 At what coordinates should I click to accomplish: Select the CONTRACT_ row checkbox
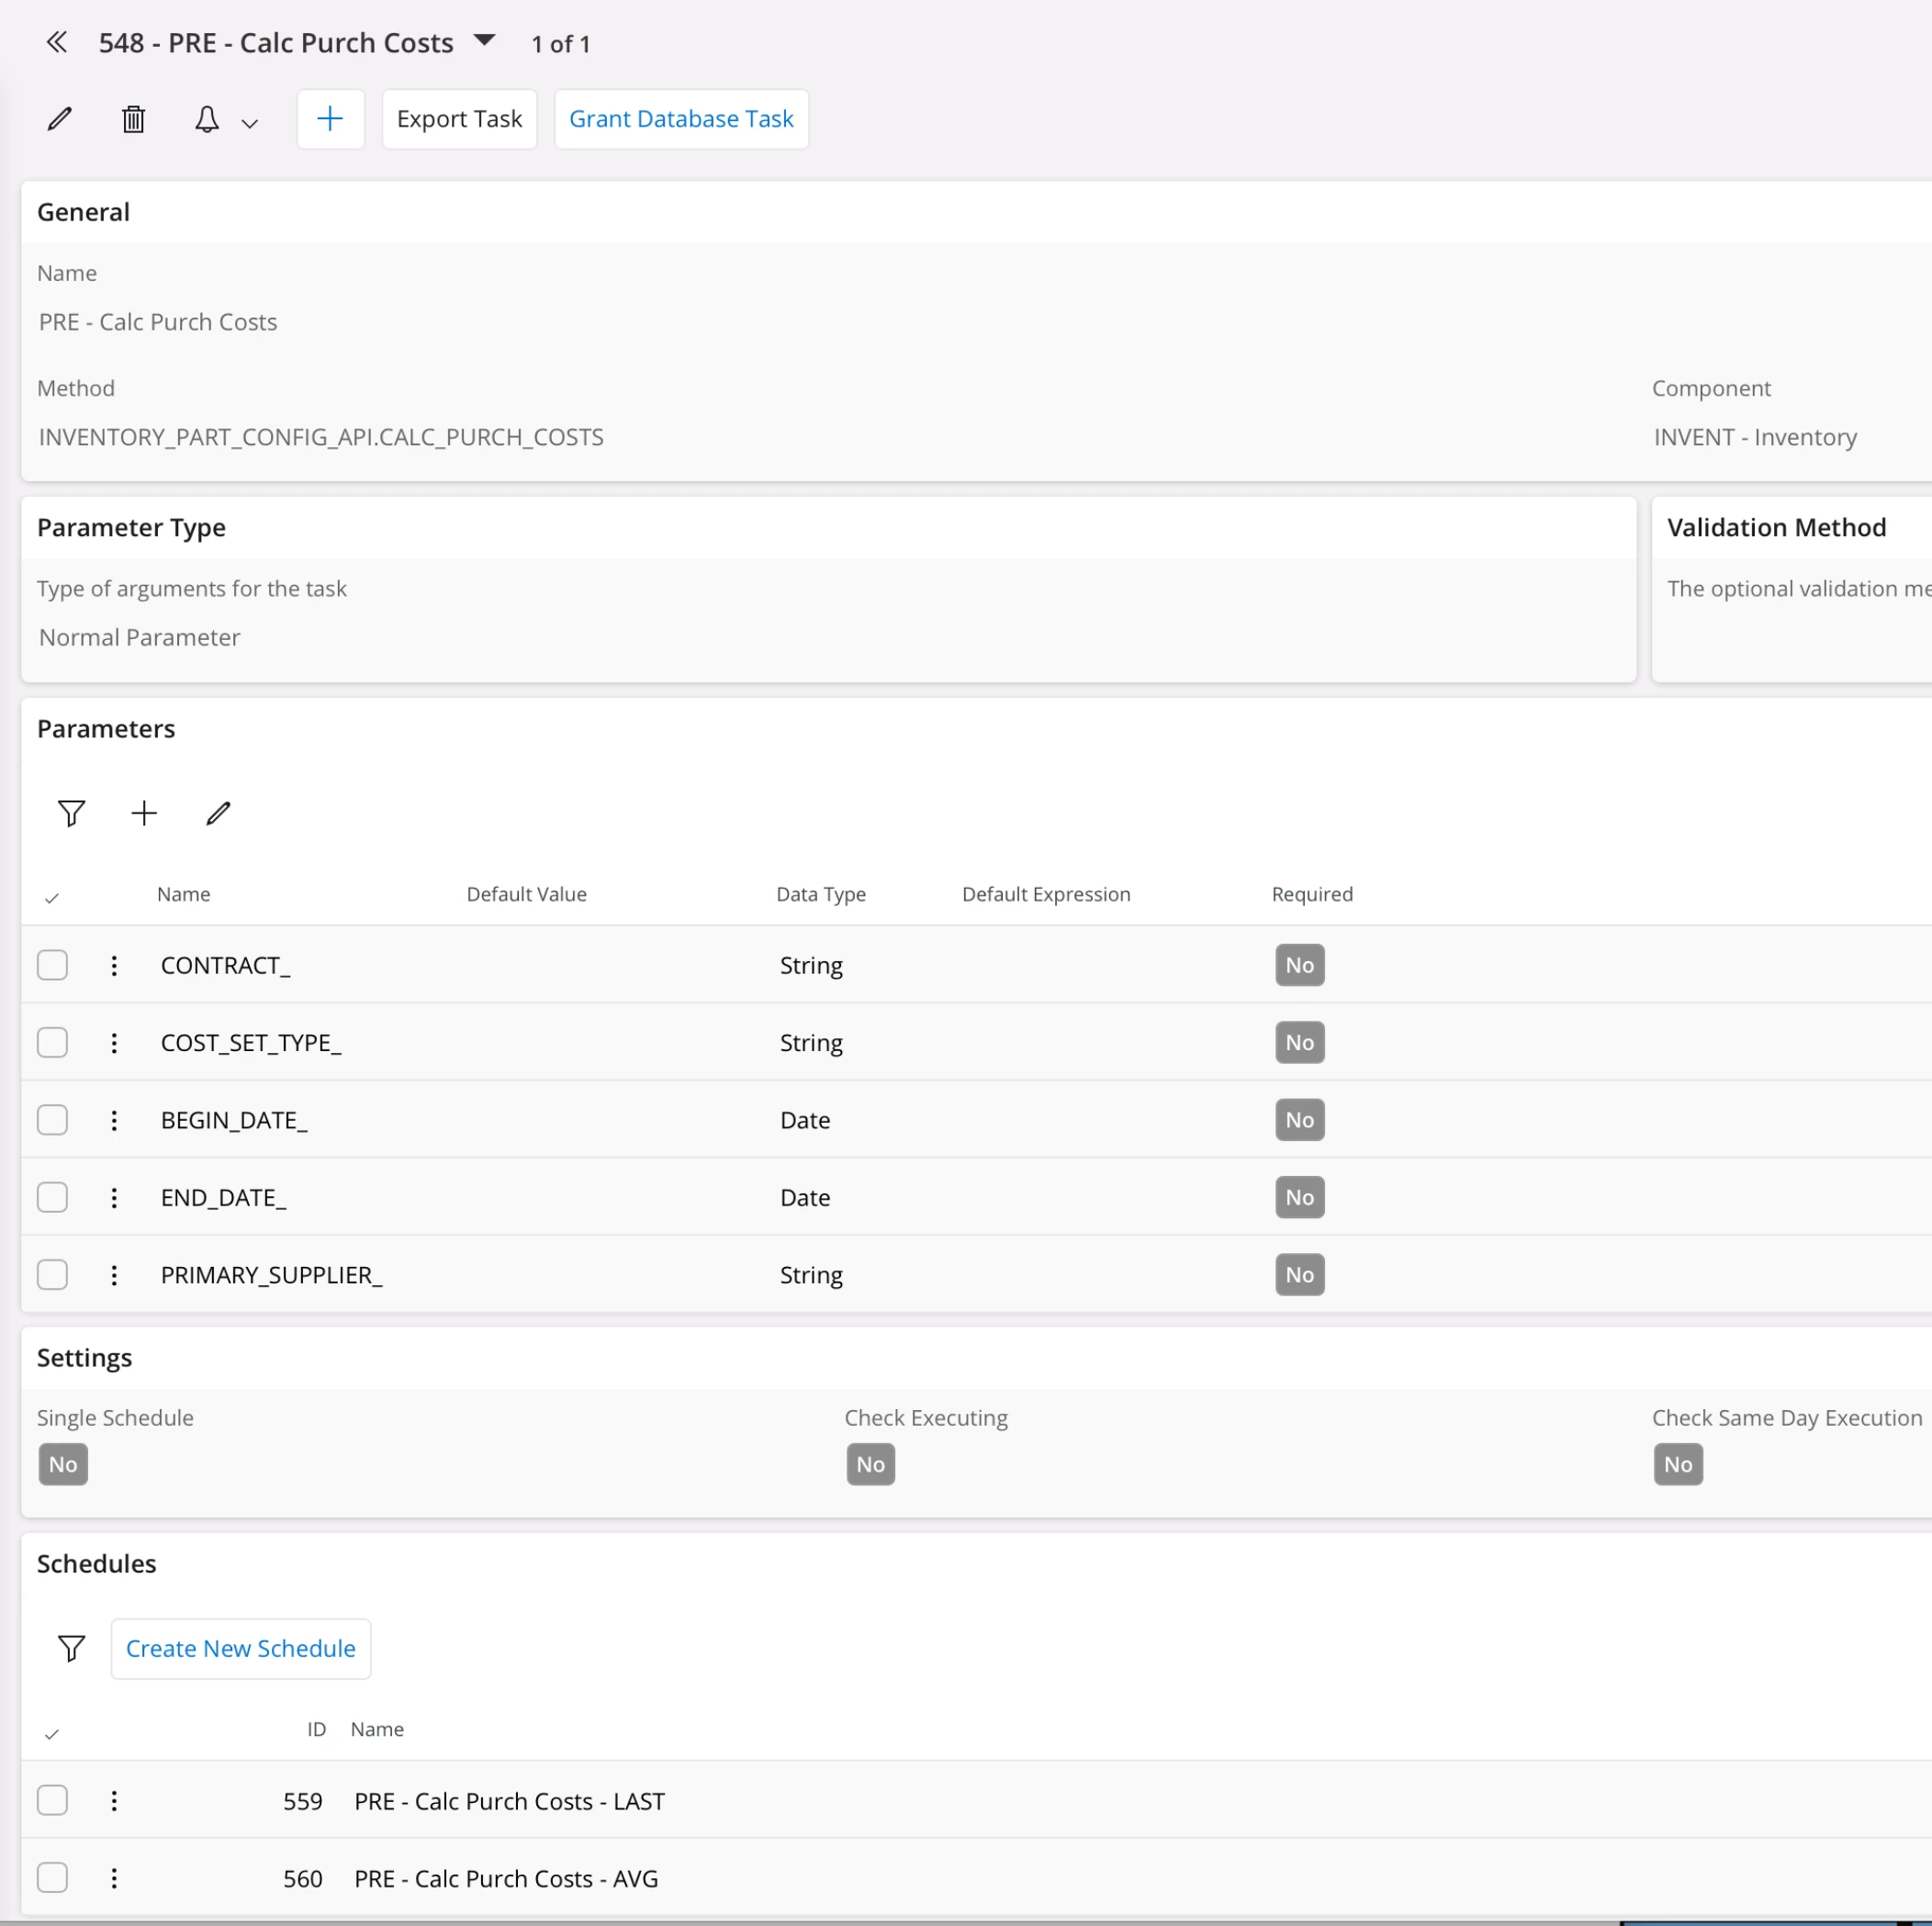click(52, 965)
